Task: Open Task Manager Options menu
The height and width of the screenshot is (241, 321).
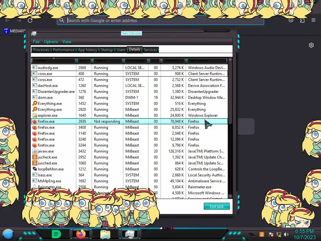Action: point(51,42)
